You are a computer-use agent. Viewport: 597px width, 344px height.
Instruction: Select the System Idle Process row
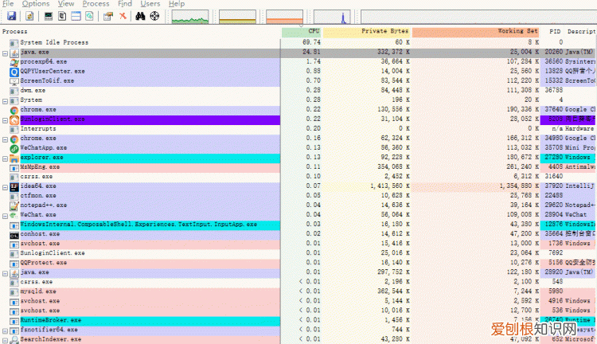(298, 43)
